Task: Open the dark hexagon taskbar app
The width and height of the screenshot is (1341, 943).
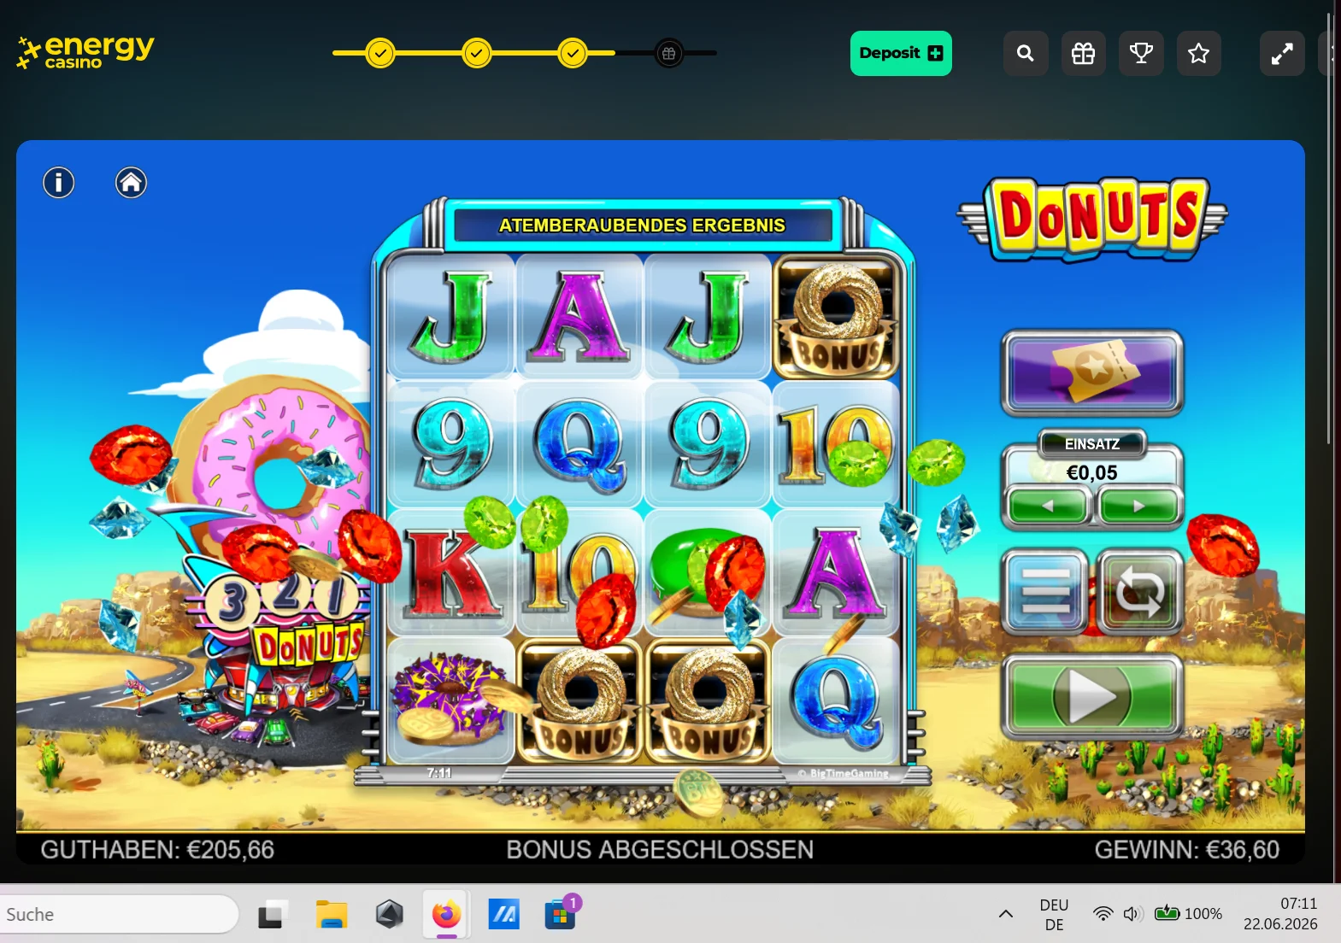Action: (x=389, y=914)
